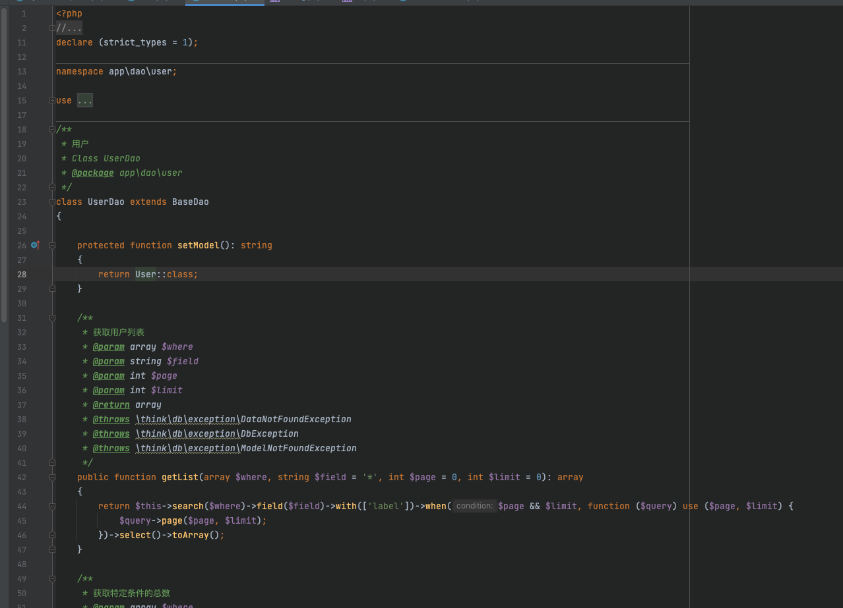This screenshot has width=843, height=608.
Task: Click the BaseDao parent class name
Action: 190,202
